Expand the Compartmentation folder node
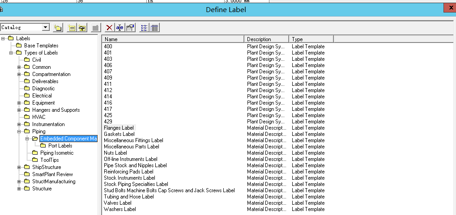The width and height of the screenshot is (456, 215). tap(19, 74)
